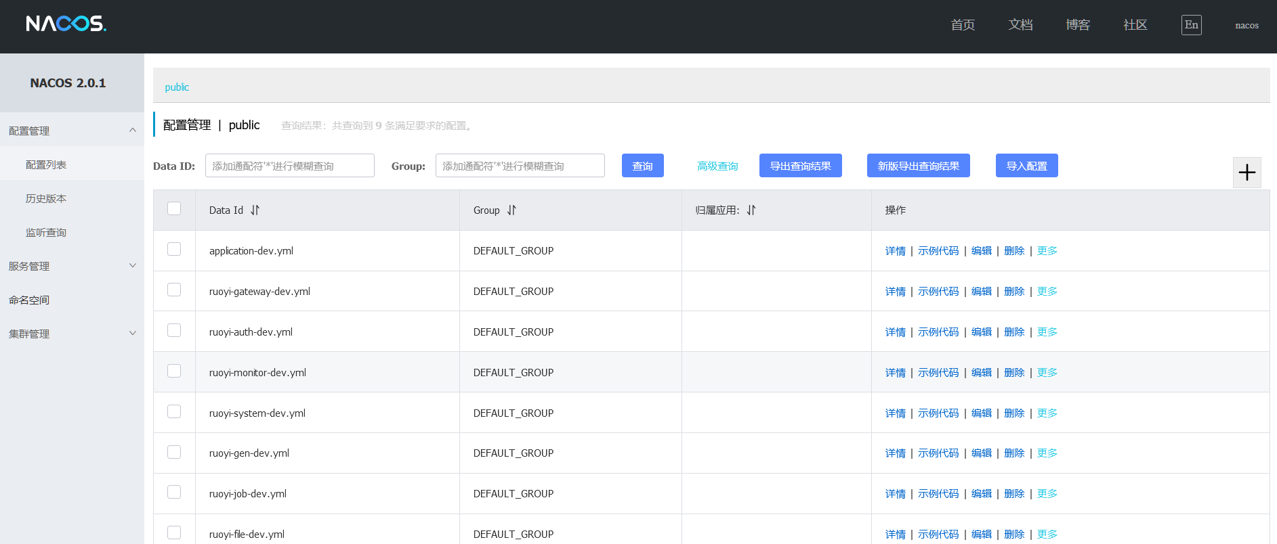Check the ruoyi-auth-dev.yml row checkbox

[174, 331]
